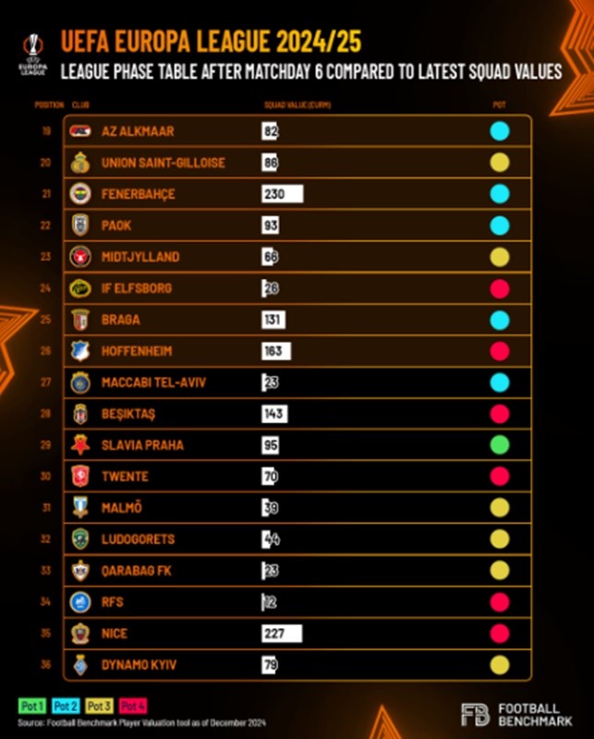Image resolution: width=594 pixels, height=739 pixels.
Task: Click the Fenerbahçe club crest
Action: (80, 194)
